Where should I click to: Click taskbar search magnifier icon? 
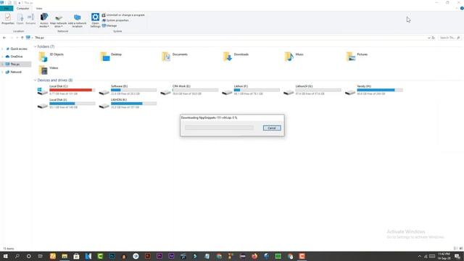point(17,256)
